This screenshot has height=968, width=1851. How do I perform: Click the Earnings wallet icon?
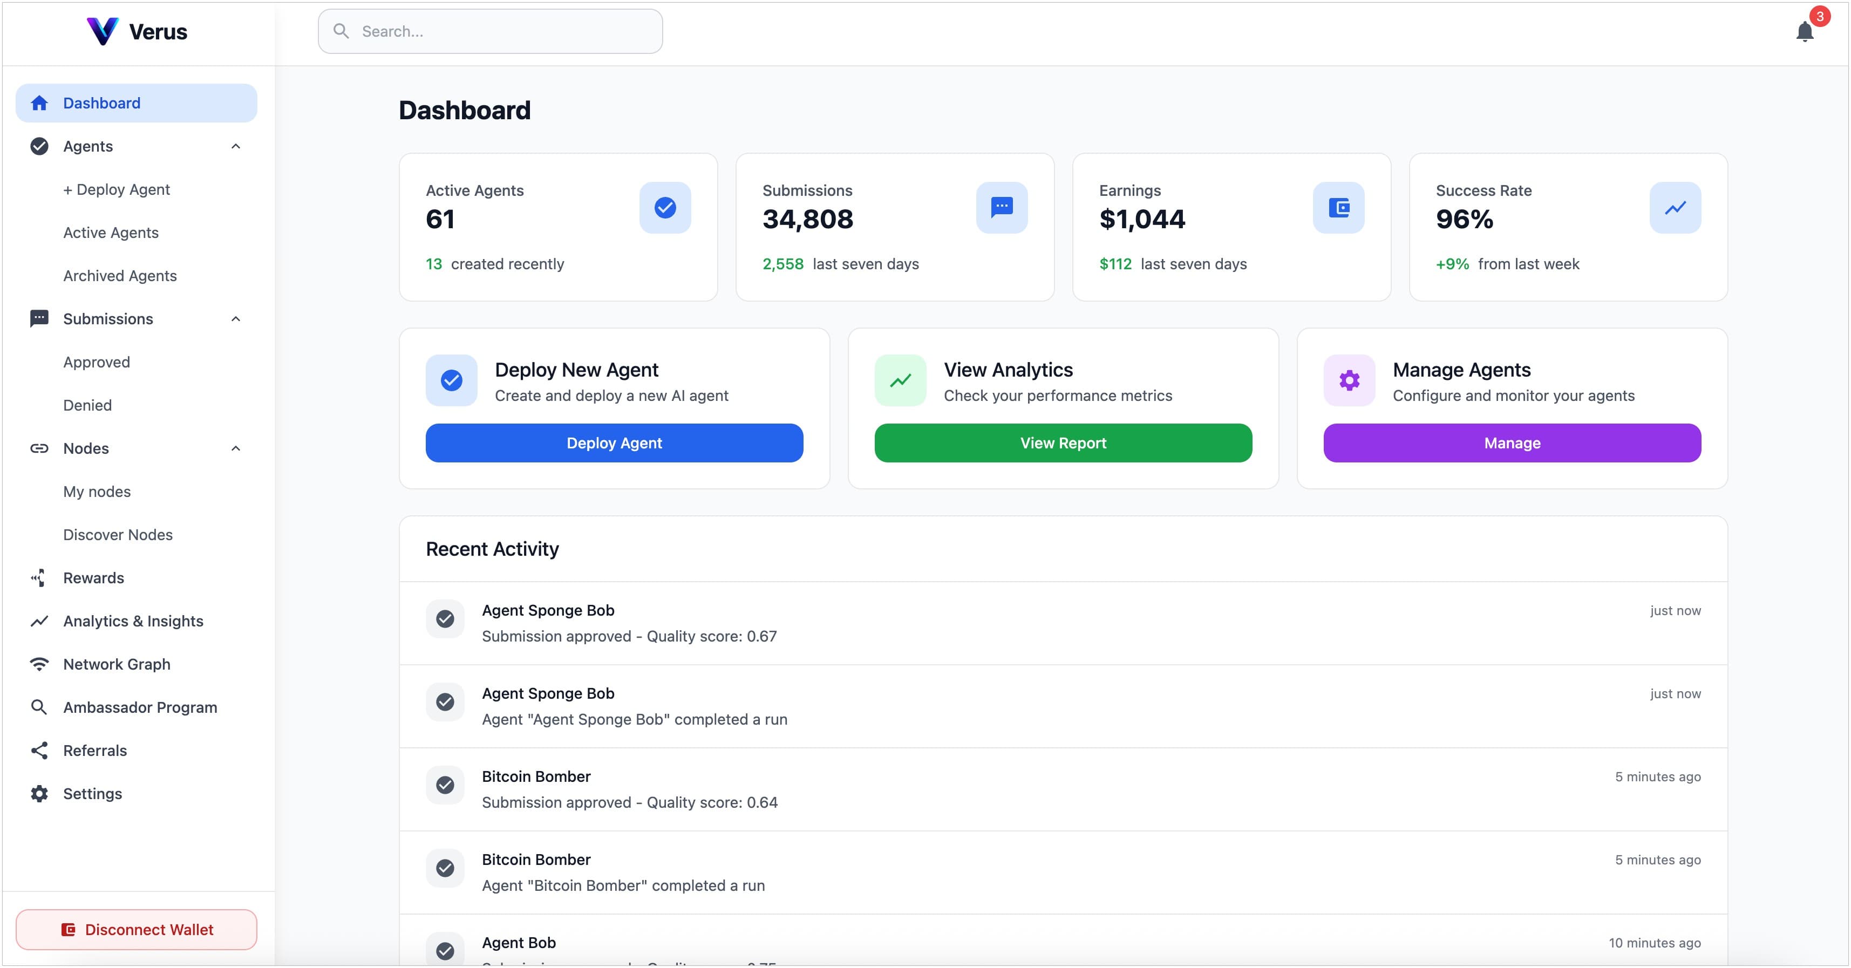tap(1338, 208)
